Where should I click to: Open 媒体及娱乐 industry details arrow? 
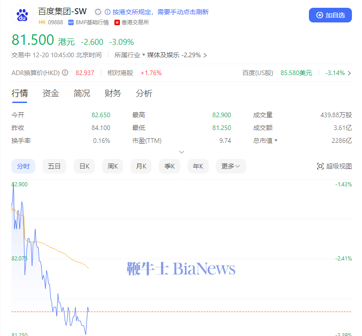[205, 55]
